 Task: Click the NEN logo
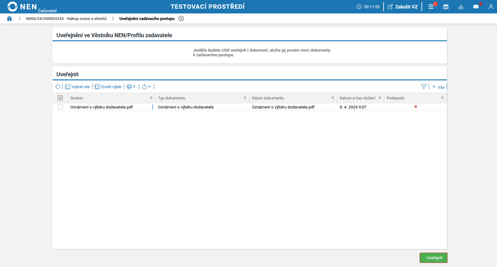coord(22,7)
